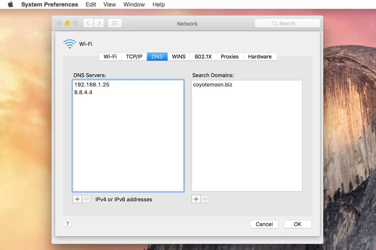
Task: Open the View menu
Action: (110, 4)
